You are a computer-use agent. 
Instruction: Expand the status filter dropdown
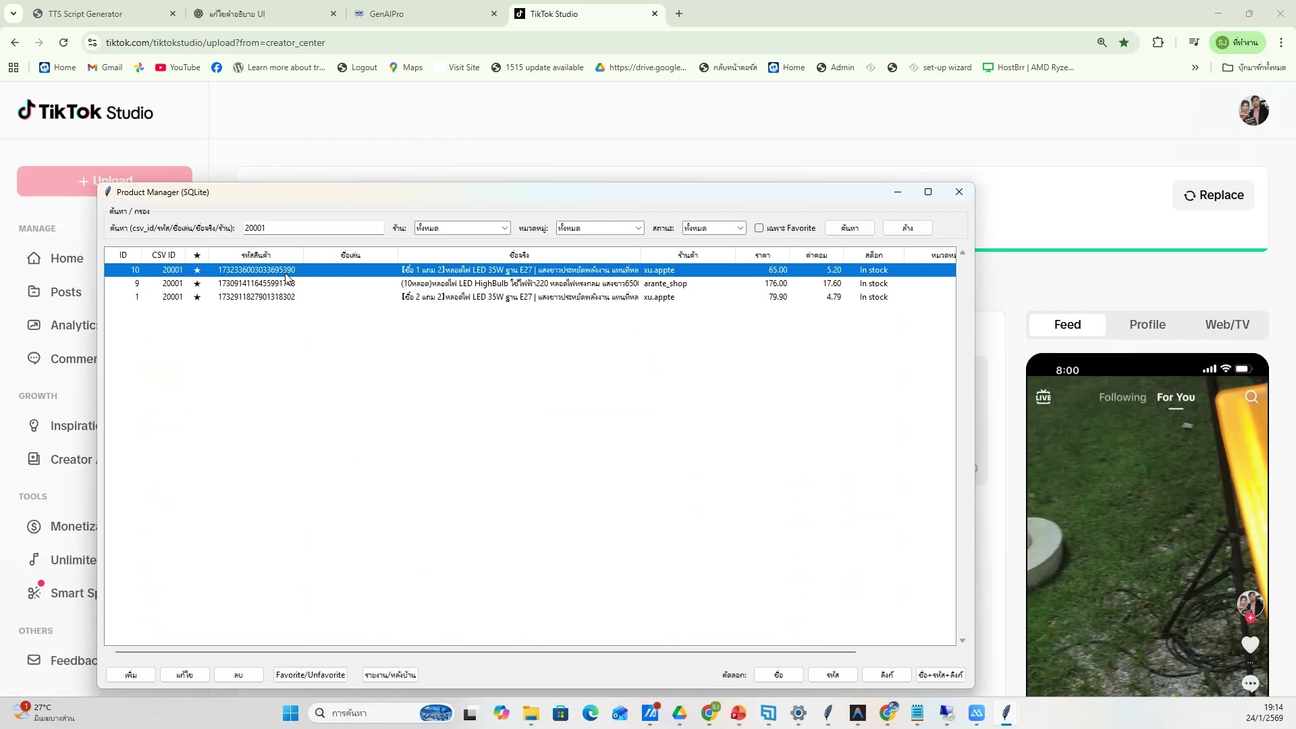click(740, 228)
